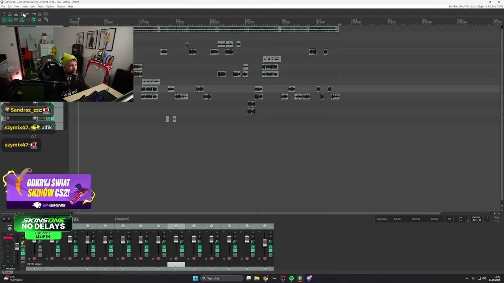The height and width of the screenshot is (283, 504).
Task: Click the New Project toolbar icon
Action: tap(4, 14)
